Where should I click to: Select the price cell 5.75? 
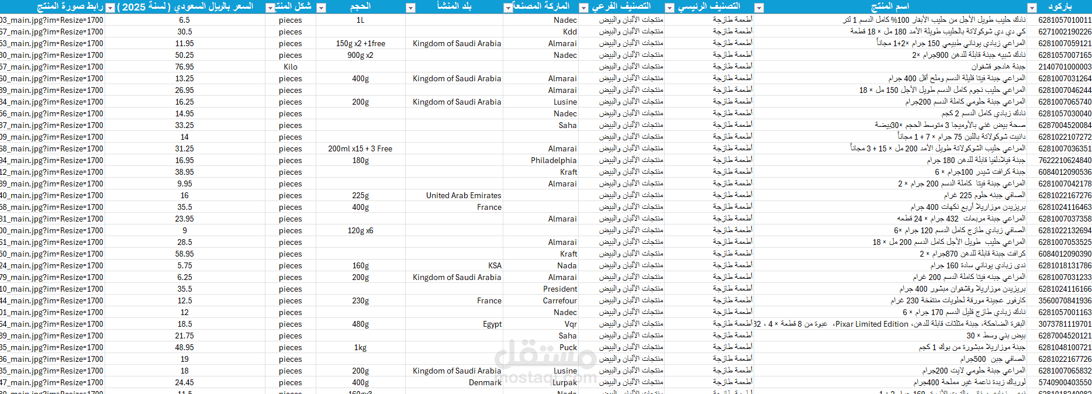[x=185, y=265]
